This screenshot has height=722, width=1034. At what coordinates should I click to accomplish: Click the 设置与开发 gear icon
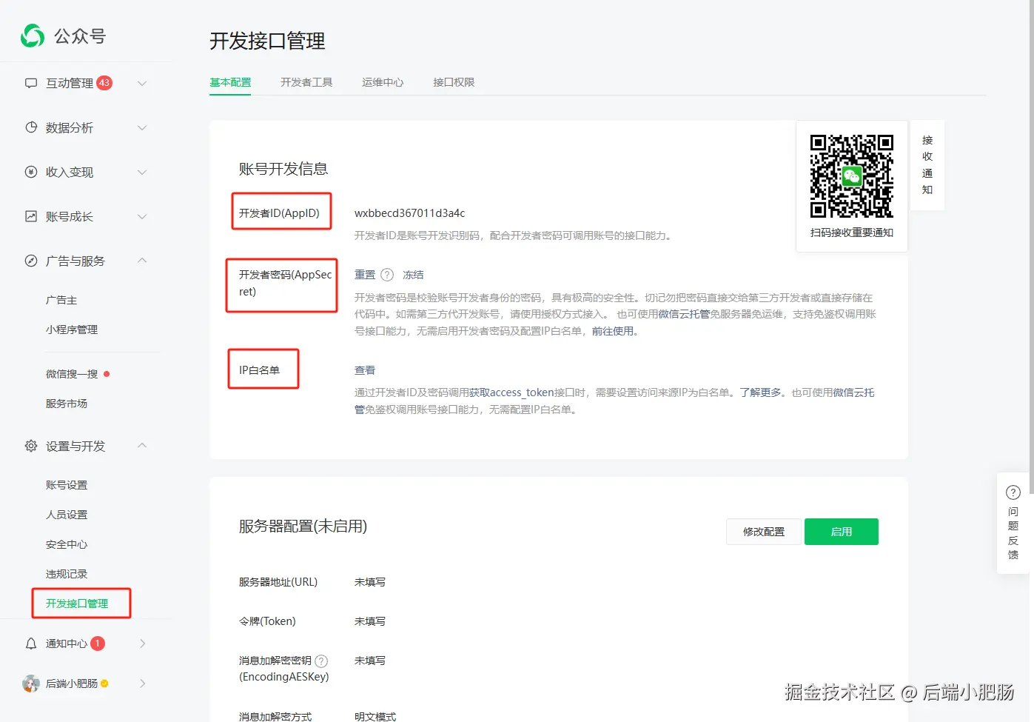point(31,446)
